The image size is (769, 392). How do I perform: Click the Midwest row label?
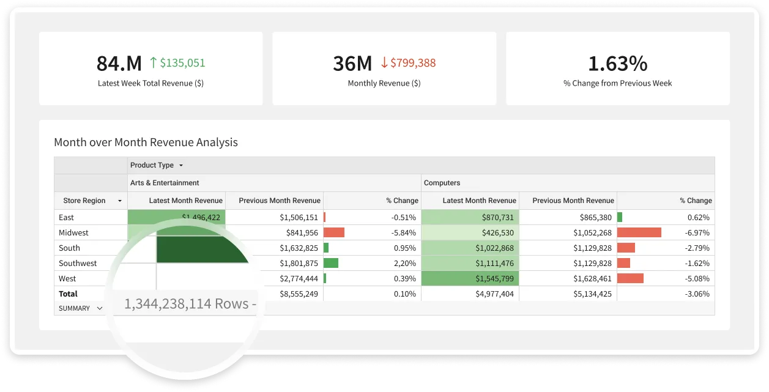73,232
